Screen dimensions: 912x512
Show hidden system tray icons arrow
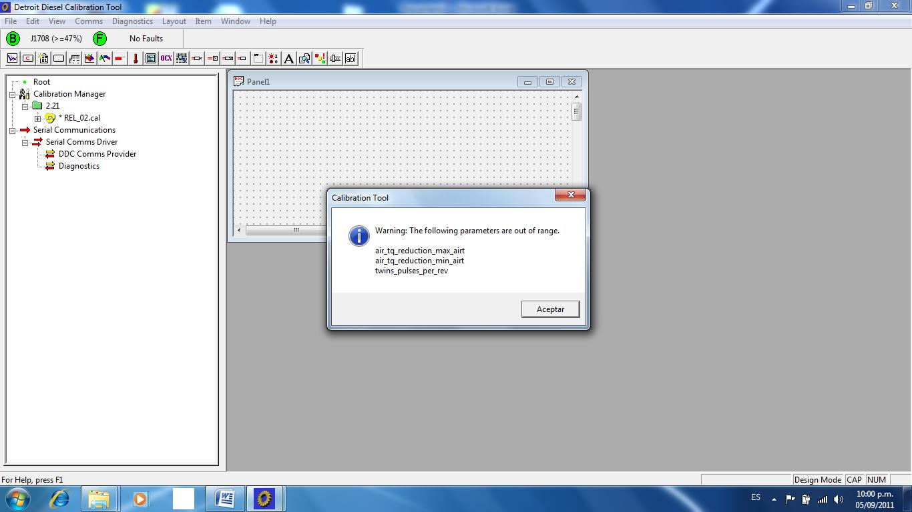(x=774, y=499)
